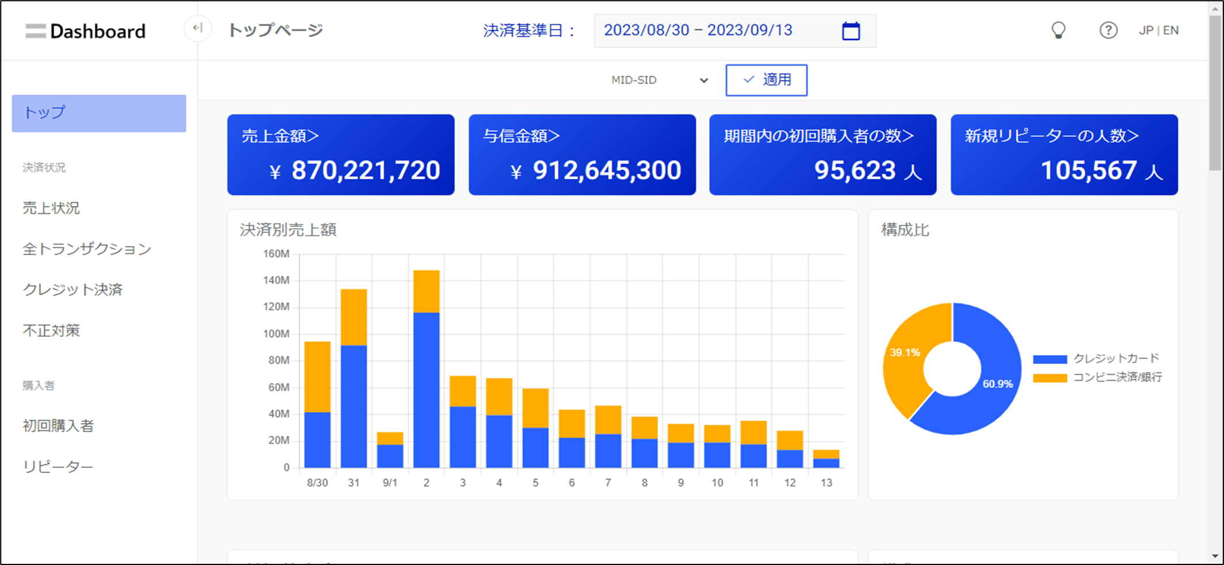The height and width of the screenshot is (565, 1224).
Task: Click the クレジットカード legend blue swatch
Action: tap(1050, 359)
